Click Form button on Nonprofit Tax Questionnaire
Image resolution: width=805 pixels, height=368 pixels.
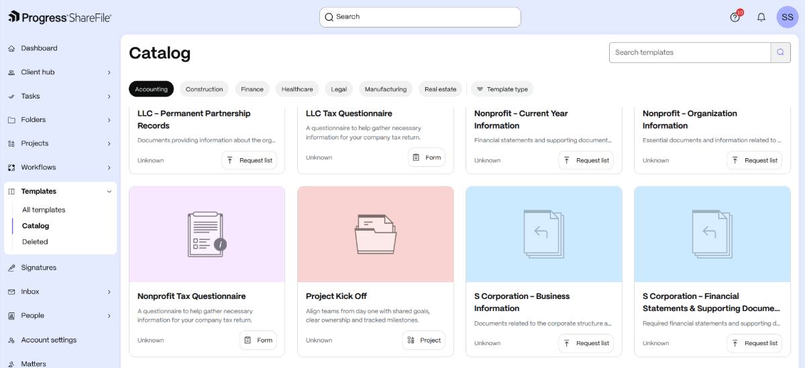258,340
